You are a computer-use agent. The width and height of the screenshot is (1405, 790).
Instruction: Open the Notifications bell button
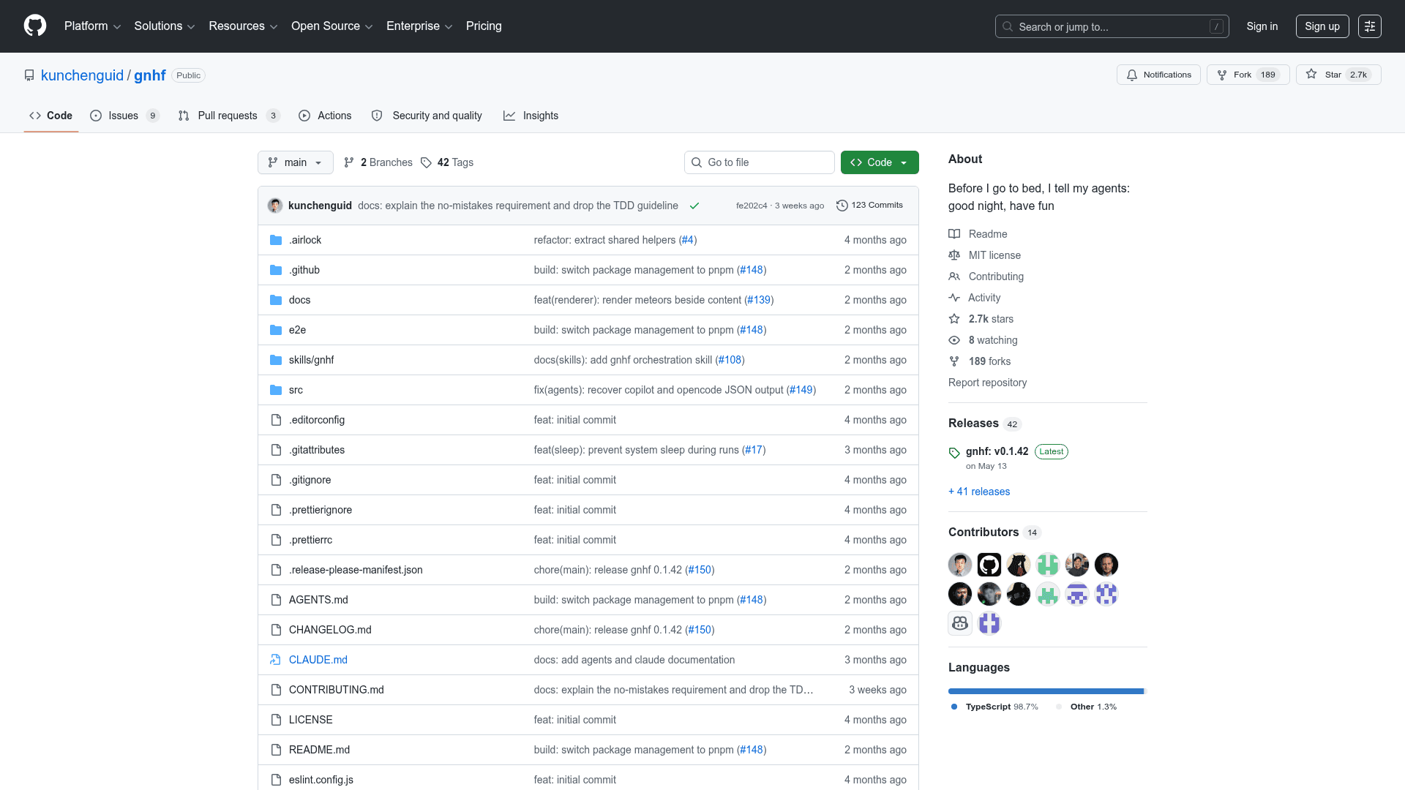pos(1158,75)
